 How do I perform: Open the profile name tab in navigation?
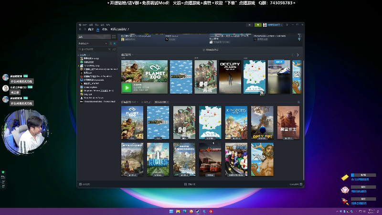(x=120, y=29)
